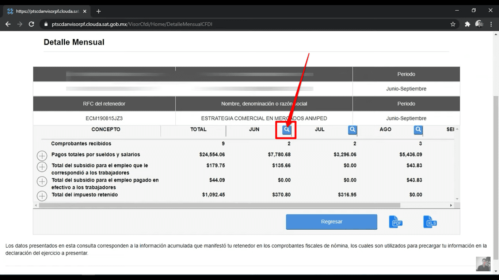Open June detail magnifier icon
Screen dimensions: 499x280
(287, 130)
